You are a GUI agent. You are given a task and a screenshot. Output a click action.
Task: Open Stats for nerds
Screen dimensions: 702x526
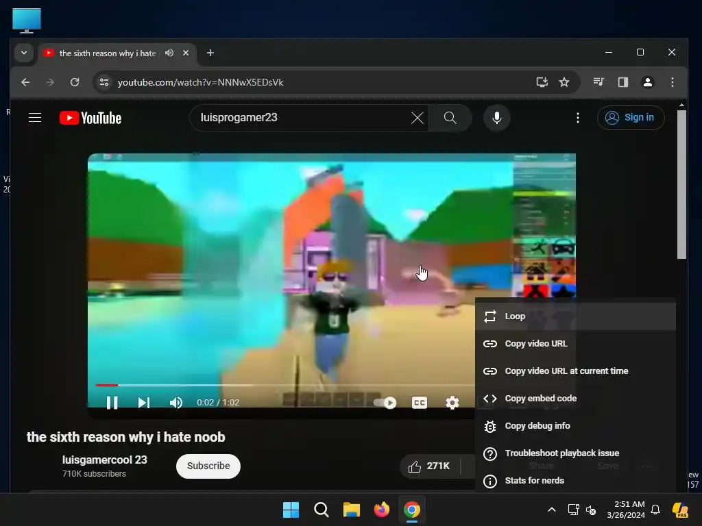575,480
